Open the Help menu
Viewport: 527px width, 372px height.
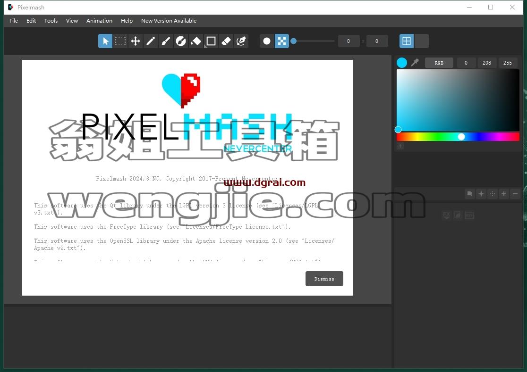(127, 20)
